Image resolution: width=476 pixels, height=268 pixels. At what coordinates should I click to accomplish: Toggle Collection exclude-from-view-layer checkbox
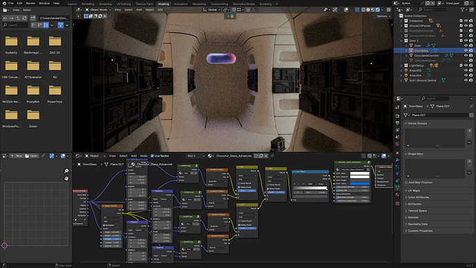[461, 21]
